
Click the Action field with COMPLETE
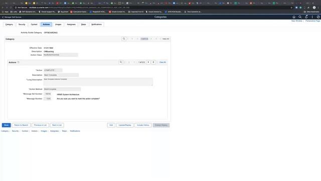[x=53, y=70]
